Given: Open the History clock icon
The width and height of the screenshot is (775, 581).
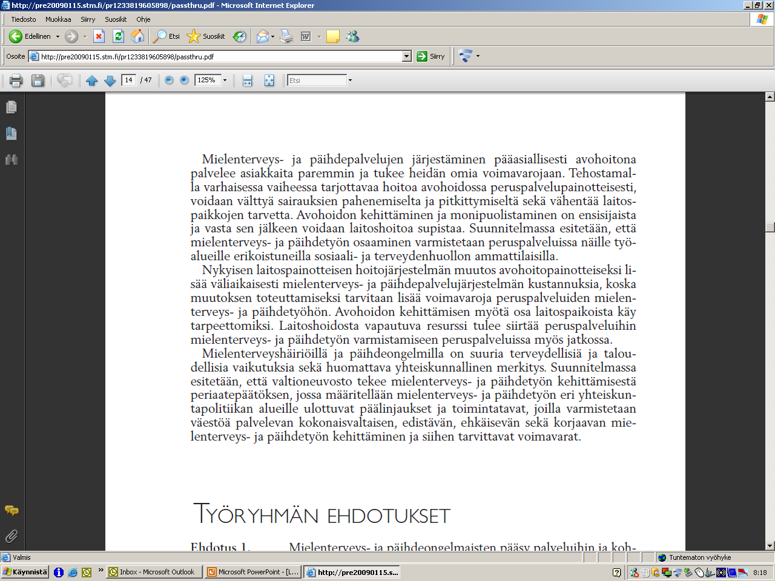Looking at the screenshot, I should [240, 36].
